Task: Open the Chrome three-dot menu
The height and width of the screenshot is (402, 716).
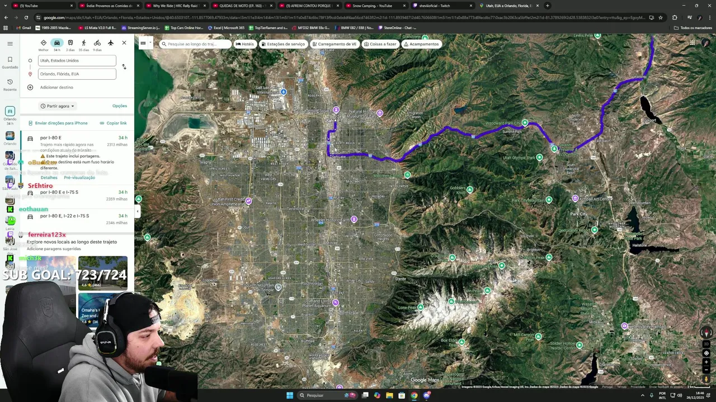Action: [709, 17]
